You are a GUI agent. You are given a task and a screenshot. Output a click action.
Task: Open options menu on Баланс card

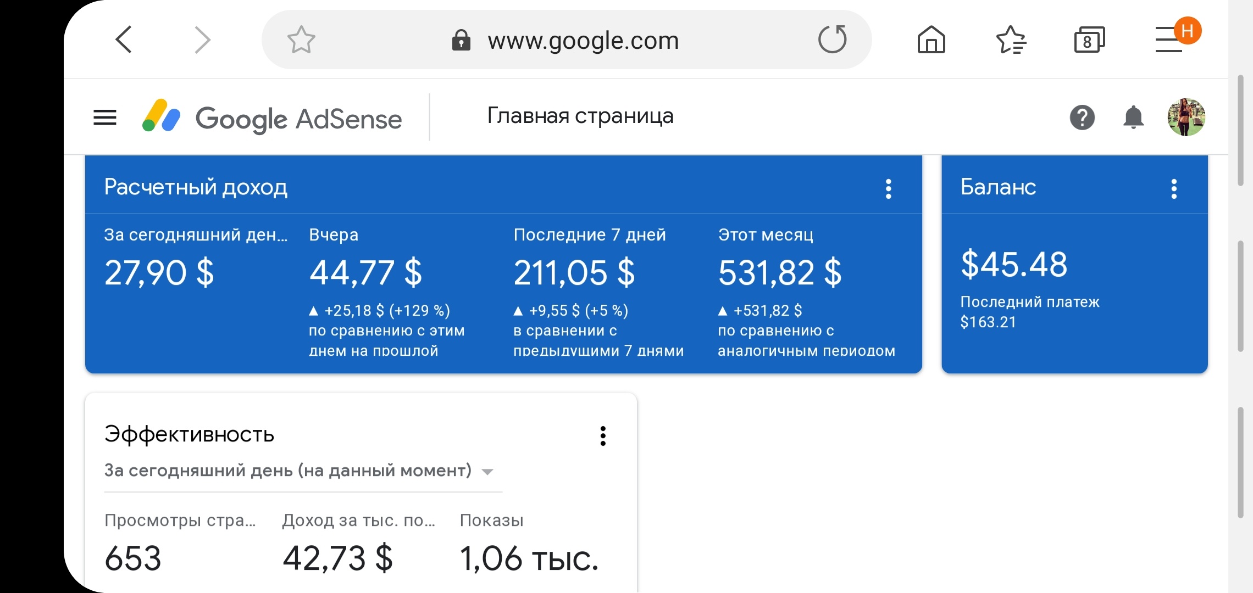click(x=1174, y=189)
